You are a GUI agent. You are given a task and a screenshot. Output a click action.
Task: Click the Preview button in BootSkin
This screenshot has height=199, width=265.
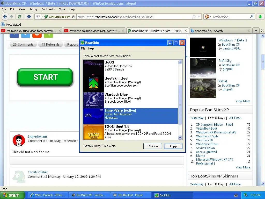click(x=153, y=146)
